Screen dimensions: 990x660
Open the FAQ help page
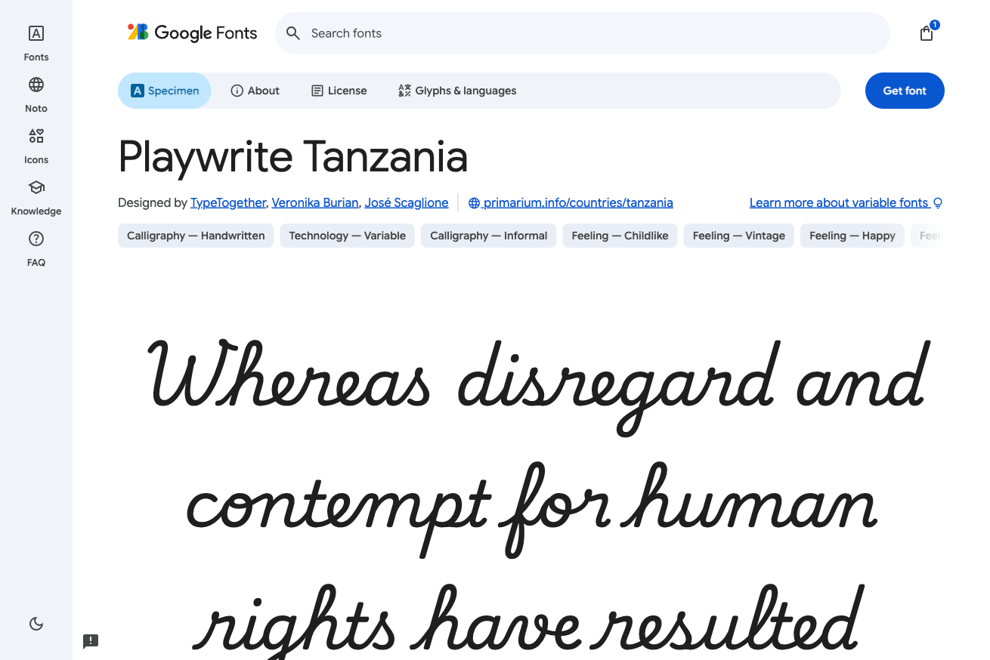click(36, 248)
